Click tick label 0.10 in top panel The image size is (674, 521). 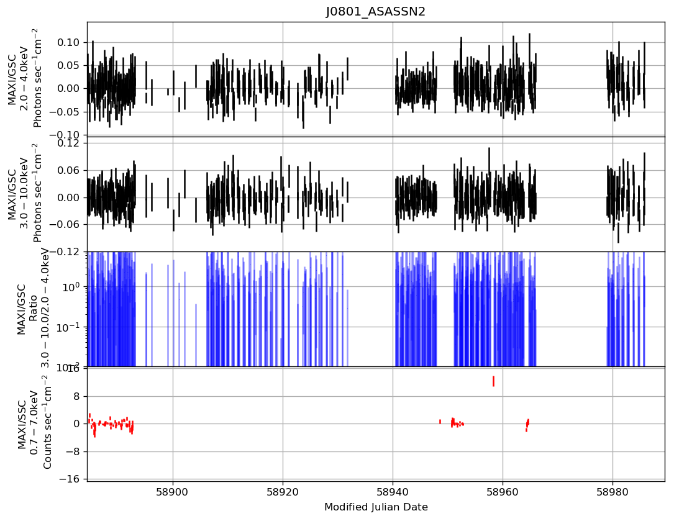[69, 42]
